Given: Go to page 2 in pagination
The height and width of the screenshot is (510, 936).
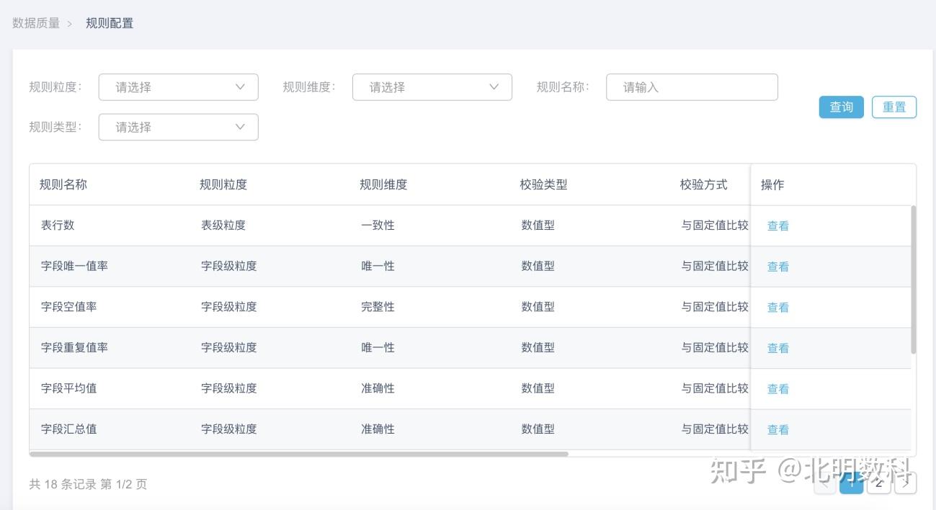Looking at the screenshot, I should (x=878, y=483).
